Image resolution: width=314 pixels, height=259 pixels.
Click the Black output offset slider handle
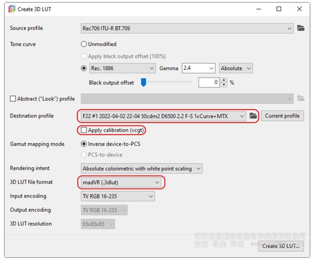(x=143, y=82)
